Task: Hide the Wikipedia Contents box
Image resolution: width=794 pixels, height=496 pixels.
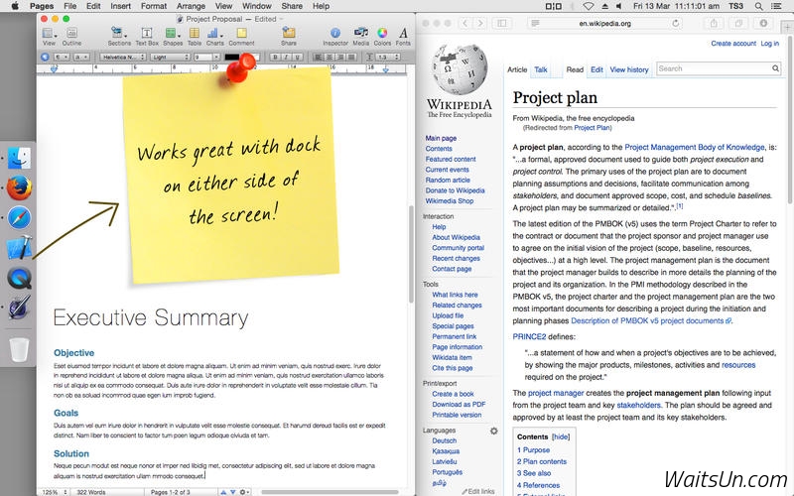Action: 561,436
